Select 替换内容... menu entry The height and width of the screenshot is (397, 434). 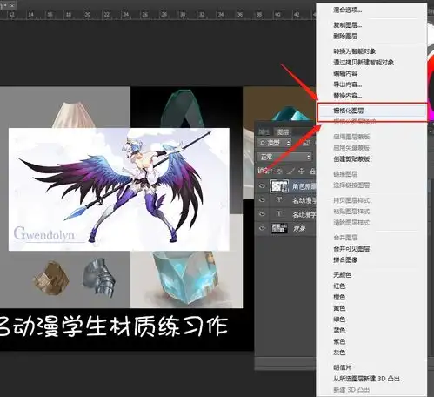click(x=347, y=96)
